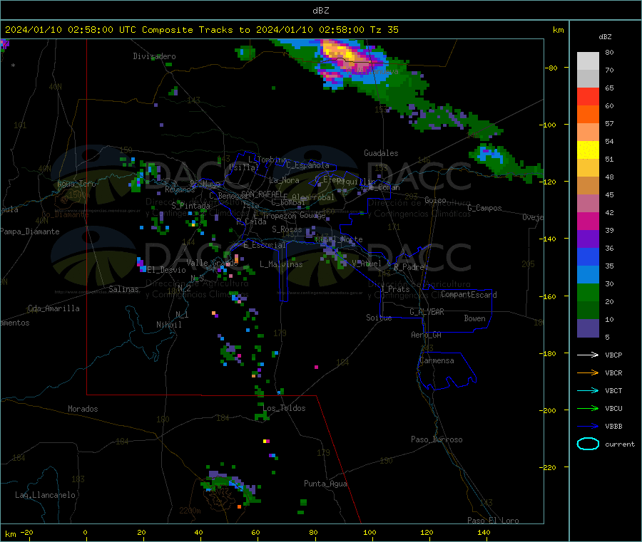Click the J_Prats map label
Viewport: 642px width, 542px height.
coord(394,288)
